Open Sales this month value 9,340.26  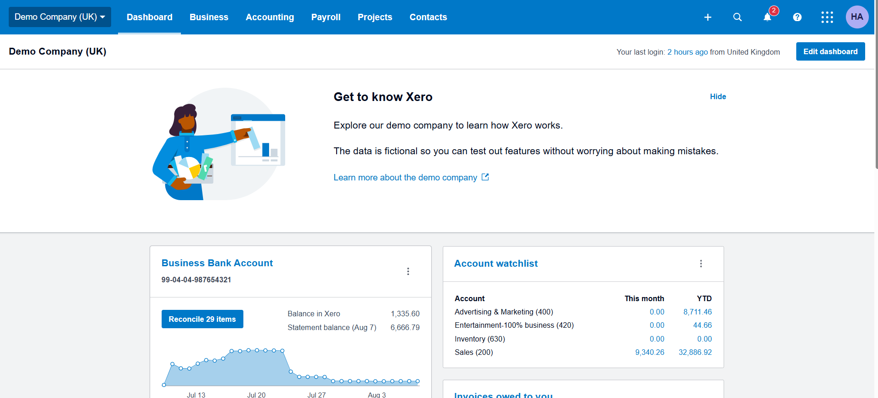click(650, 352)
